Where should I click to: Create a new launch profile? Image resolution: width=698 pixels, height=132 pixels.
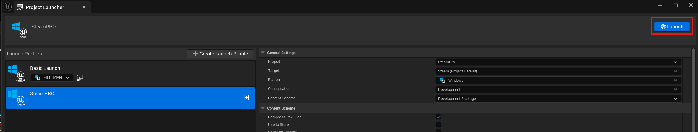[220, 54]
